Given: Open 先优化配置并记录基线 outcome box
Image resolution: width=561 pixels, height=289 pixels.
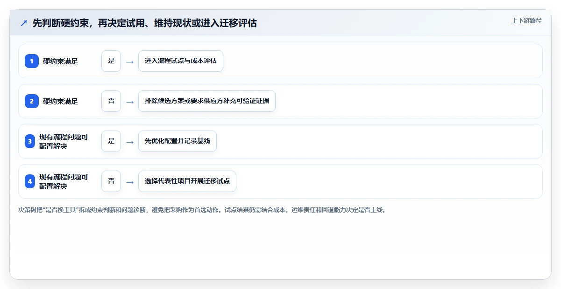Looking at the screenshot, I should click(178, 141).
